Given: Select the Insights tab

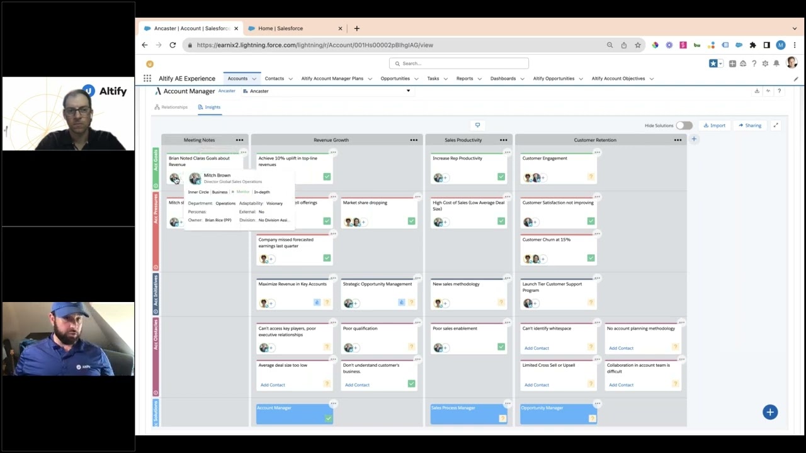Looking at the screenshot, I should [209, 107].
